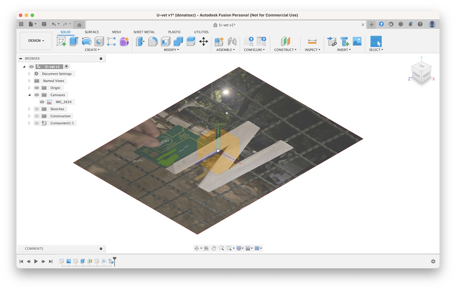This screenshot has width=456, height=290.
Task: Show the Sketches folder
Action: (x=37, y=109)
